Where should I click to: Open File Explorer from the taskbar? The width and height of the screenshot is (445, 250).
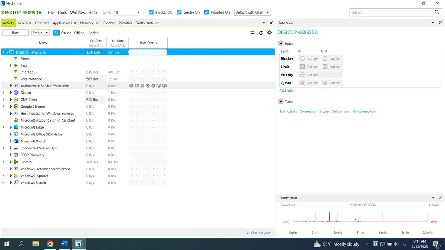coord(36,244)
